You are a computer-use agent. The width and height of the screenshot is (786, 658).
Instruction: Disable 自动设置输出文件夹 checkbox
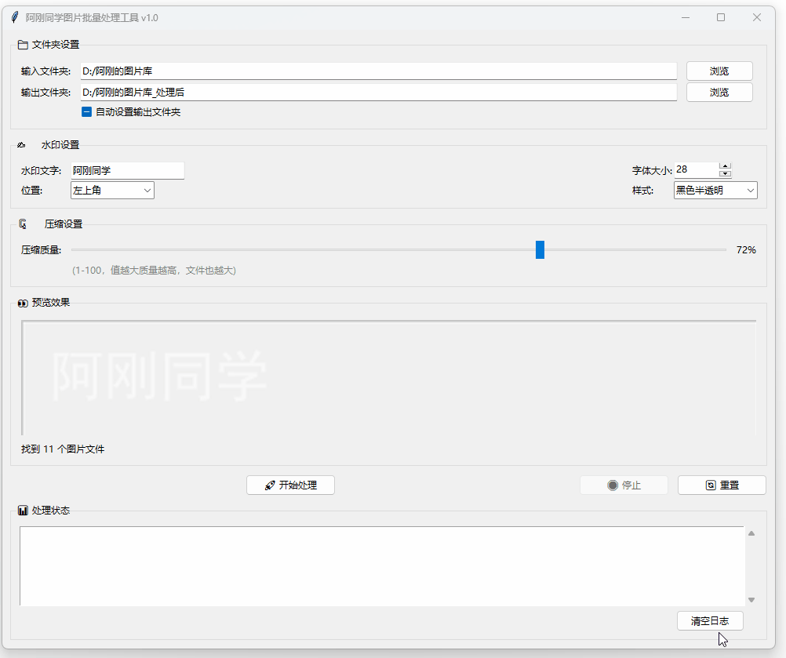click(86, 111)
